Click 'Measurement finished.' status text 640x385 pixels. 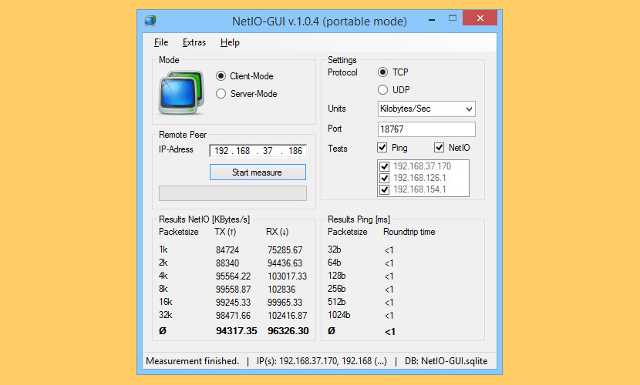[x=192, y=361]
